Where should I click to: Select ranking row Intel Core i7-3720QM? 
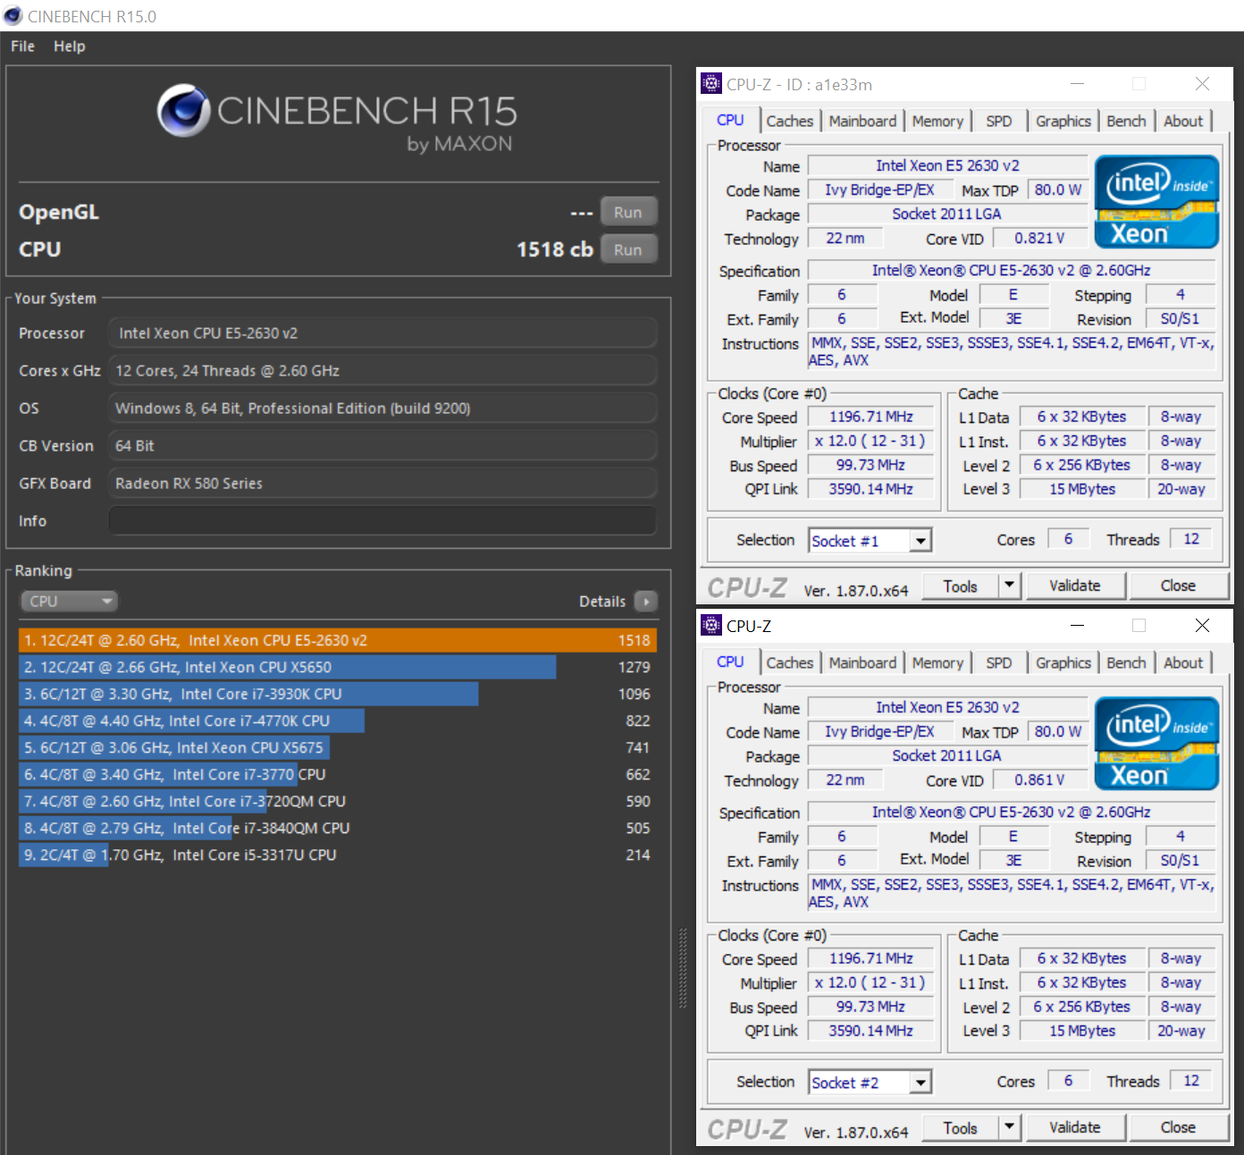pyautogui.click(x=338, y=801)
